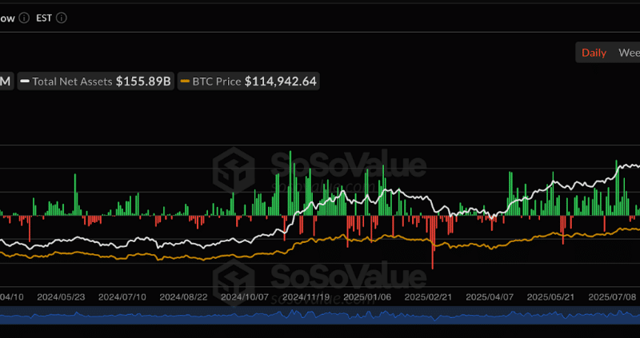The width and height of the screenshot is (640, 338).
Task: Click the 2025/07/08 date on the x-axis
Action: [x=610, y=296]
